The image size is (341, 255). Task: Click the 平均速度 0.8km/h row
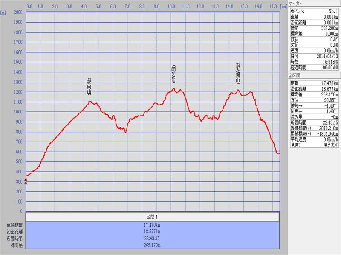[314, 139]
